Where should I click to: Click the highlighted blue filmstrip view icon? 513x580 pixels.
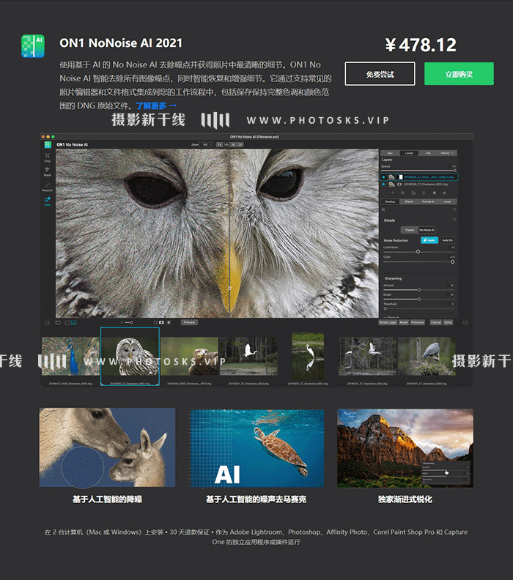[x=74, y=322]
